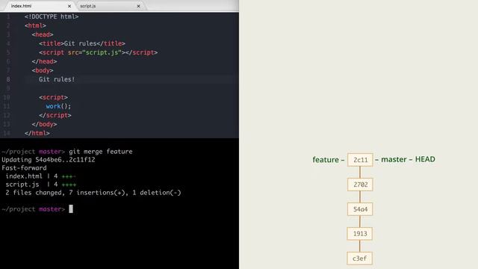Click line number 1 in the gutter
The width and height of the screenshot is (478, 269).
8,16
